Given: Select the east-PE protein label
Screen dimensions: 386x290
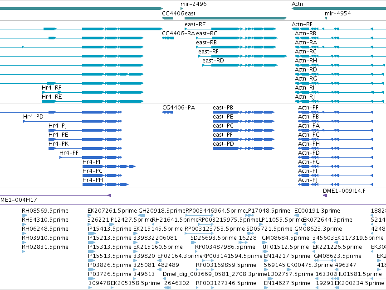Looking at the screenshot, I should coord(223,117).
